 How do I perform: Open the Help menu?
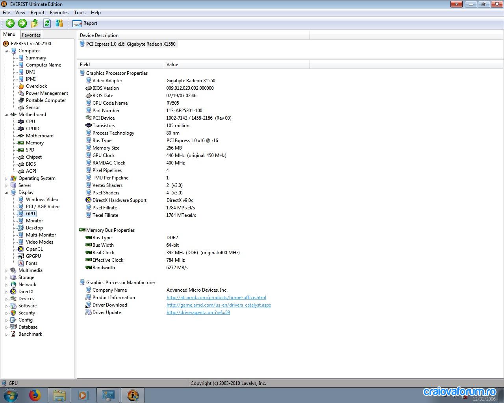pyautogui.click(x=96, y=13)
